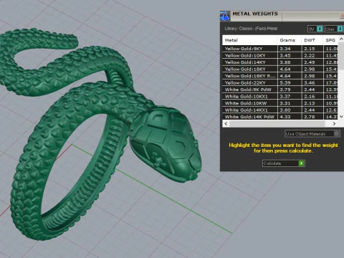Click the Library: Classic - (Fast)-Metal label
This screenshot has height=258, width=344.
[251, 29]
